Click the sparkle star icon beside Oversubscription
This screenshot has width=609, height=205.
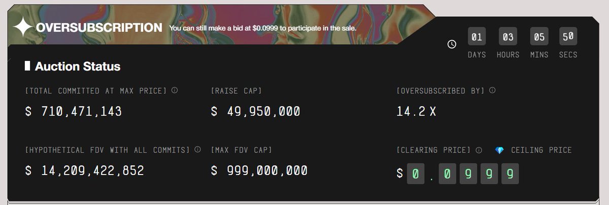tap(23, 27)
